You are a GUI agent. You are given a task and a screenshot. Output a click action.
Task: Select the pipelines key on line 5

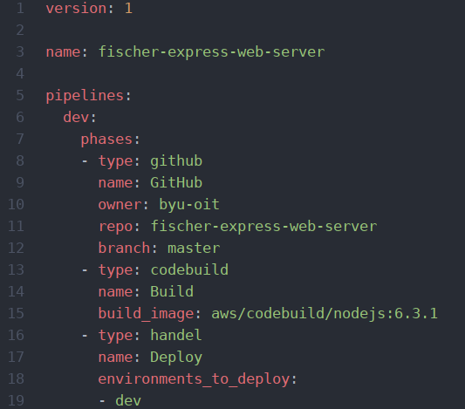coord(85,95)
